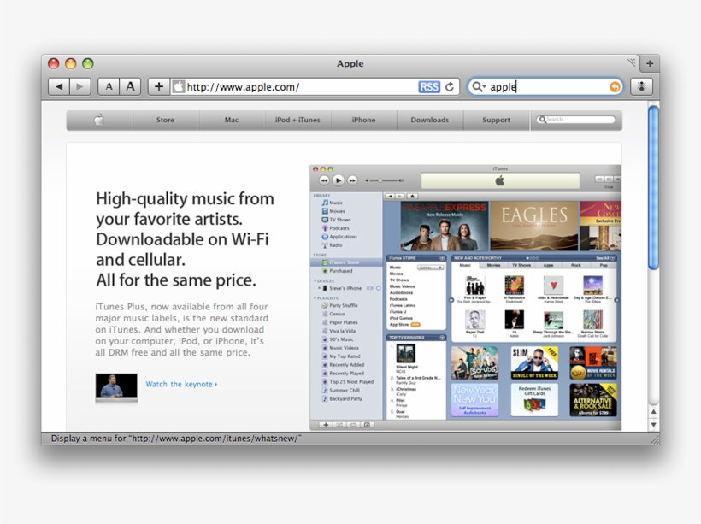Select Purchased in the iTunes sidebar
This screenshot has height=524, width=701.
click(337, 271)
